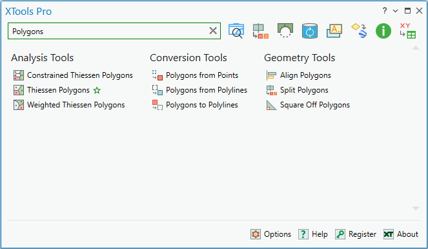Viewport: 428px width, 249px height.
Task: Open the map search magnifier toolbar icon
Action: click(x=236, y=31)
